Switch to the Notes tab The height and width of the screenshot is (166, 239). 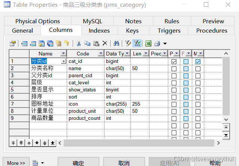click(133, 21)
